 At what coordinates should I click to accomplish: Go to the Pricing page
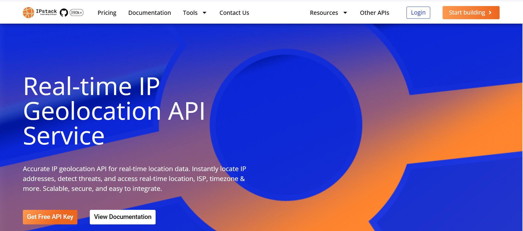tap(107, 13)
